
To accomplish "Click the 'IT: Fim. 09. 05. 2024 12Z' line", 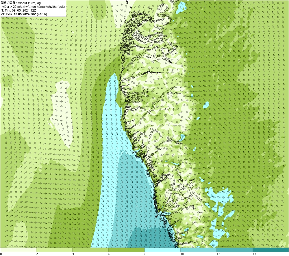I will (x=18, y=10).
